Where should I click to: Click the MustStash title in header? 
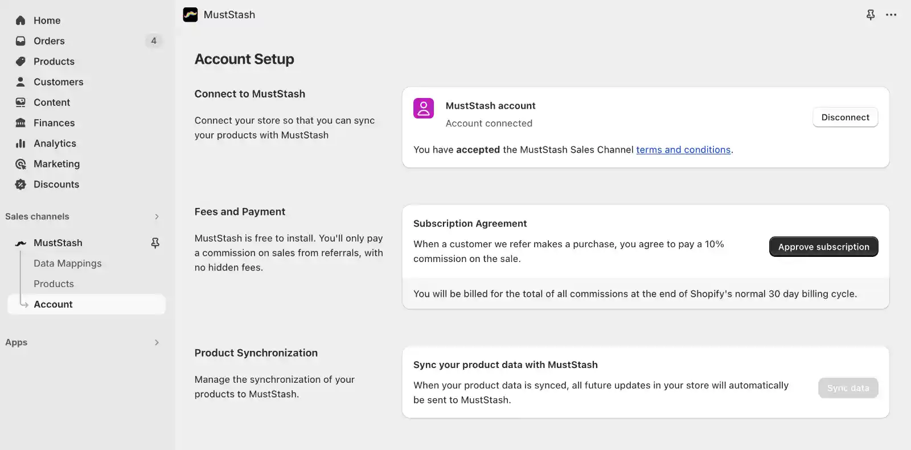229,15
